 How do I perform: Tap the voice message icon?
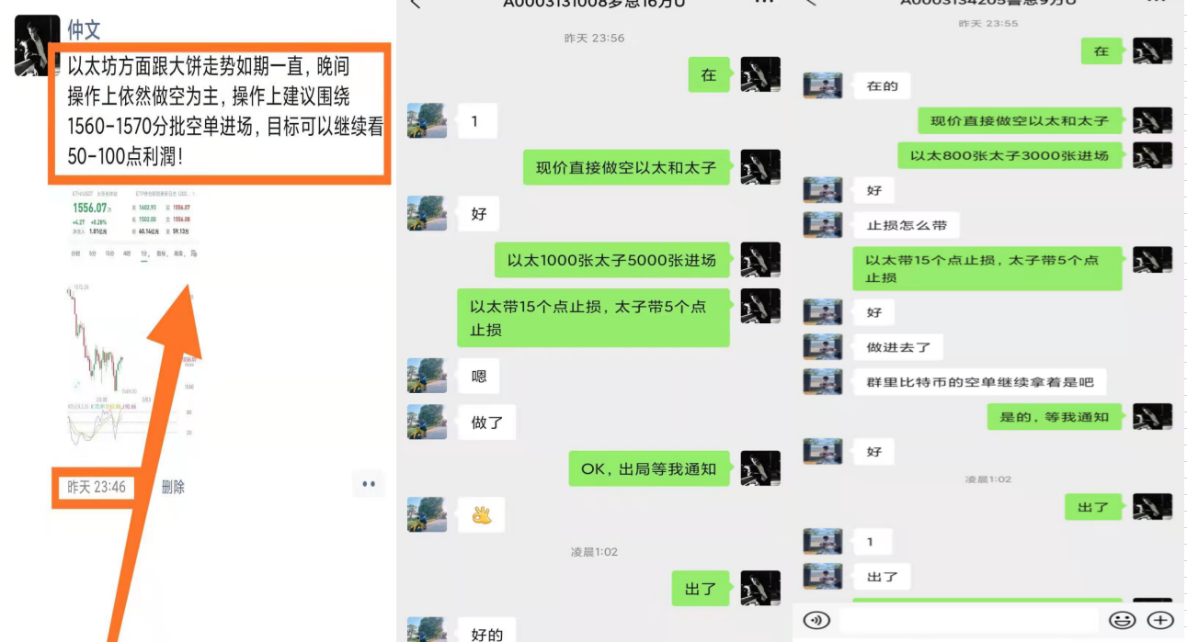click(816, 620)
